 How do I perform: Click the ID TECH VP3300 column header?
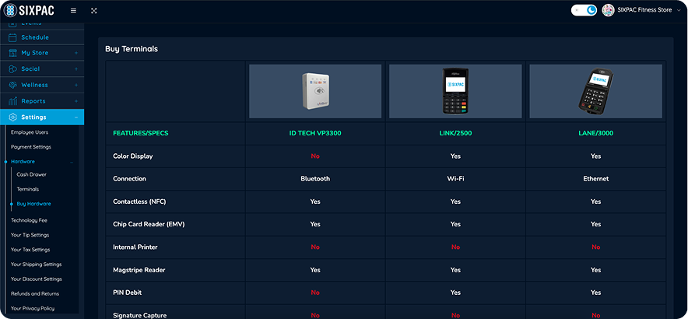click(315, 133)
